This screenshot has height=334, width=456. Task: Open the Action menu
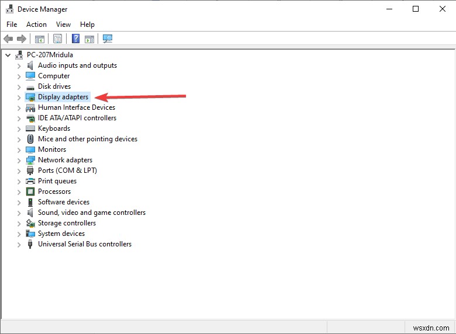coord(36,25)
